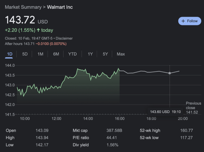204x152 pixels.
Task: Open the Disclaimer link
Action: 64,38
